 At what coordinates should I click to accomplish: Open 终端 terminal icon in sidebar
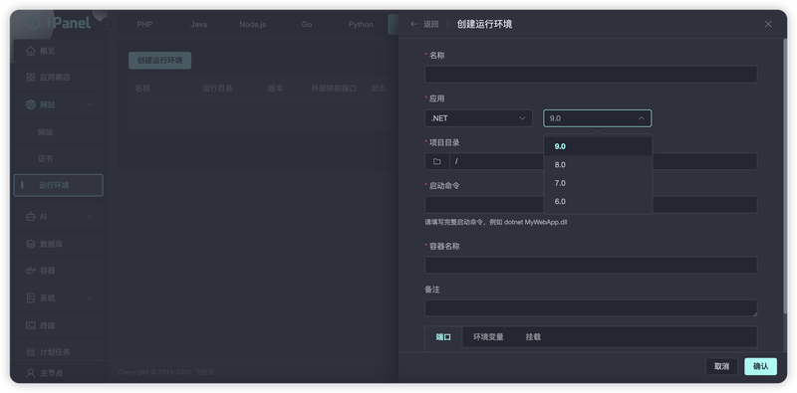pyautogui.click(x=31, y=325)
